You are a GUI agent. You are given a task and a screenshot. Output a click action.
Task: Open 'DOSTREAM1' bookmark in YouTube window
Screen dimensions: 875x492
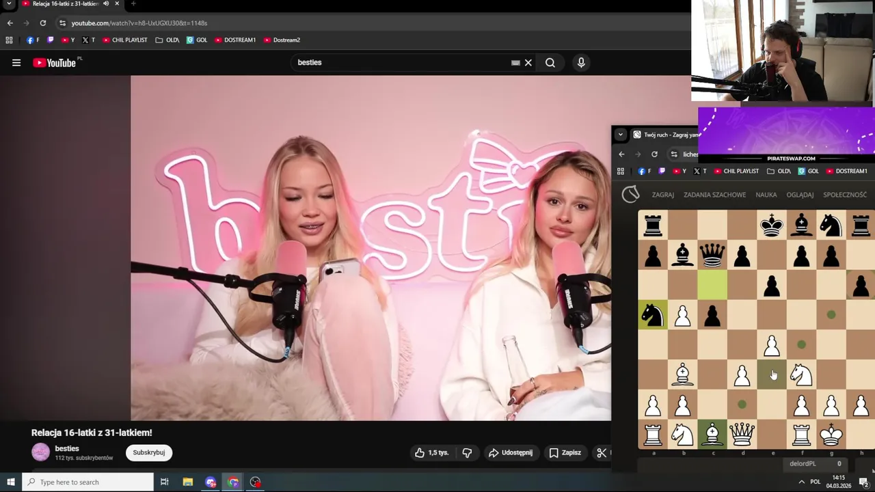point(235,40)
